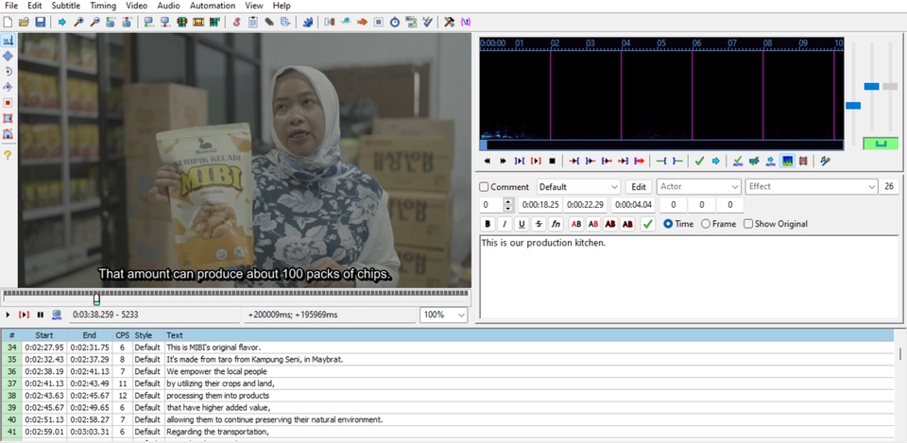
Task: Open the Properties clipboard icon
Action: click(x=253, y=22)
